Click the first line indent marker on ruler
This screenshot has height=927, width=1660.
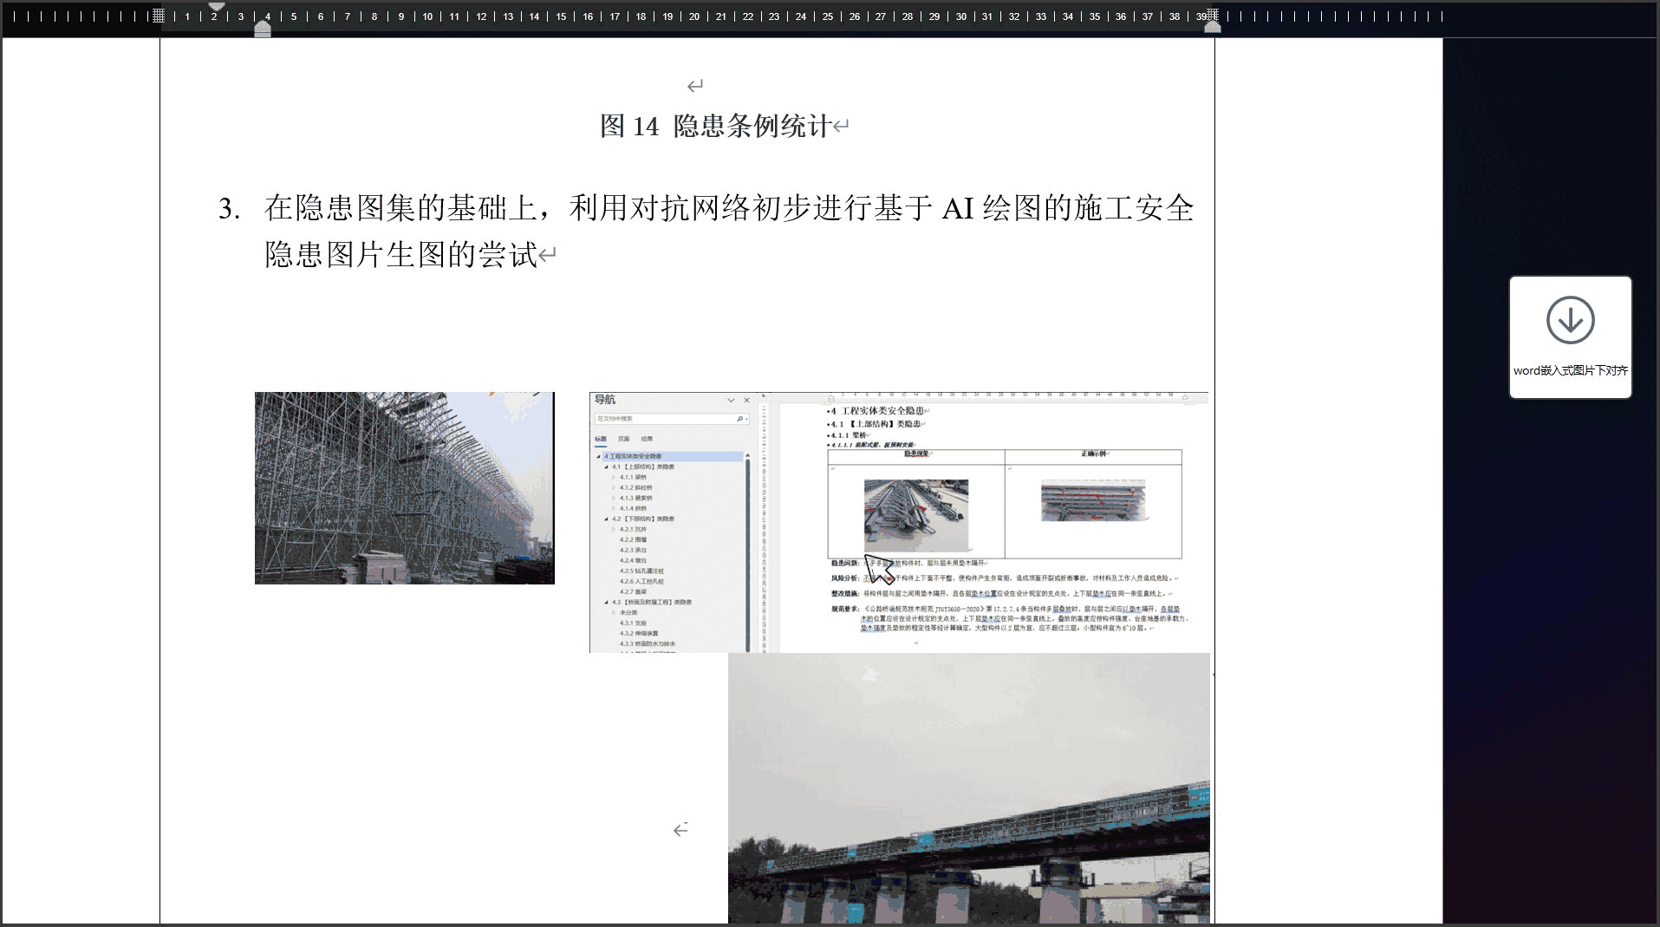coord(217,7)
